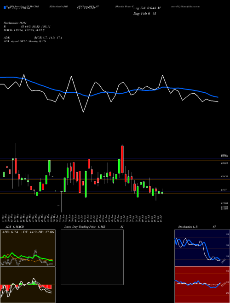Click the 'MACD: 119.24, 122.25' values line
This screenshot has width=230, height=303.
coord(24,30)
